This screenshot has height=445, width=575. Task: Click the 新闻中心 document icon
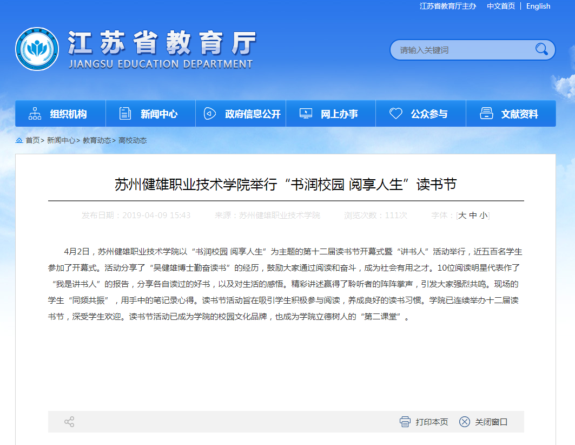125,114
